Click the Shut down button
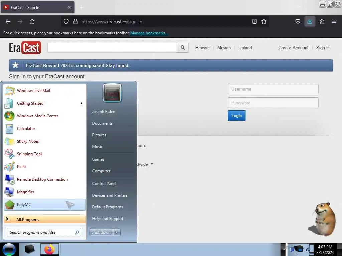342x256 pixels. tap(101, 232)
